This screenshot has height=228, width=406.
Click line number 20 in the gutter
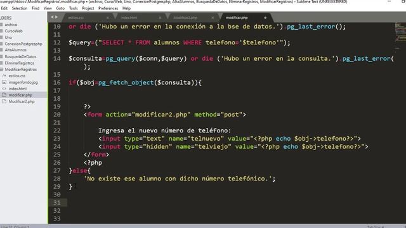(57, 115)
